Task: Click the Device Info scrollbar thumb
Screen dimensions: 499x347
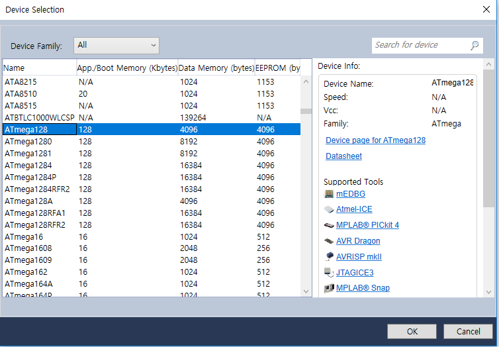Action: click(x=489, y=138)
